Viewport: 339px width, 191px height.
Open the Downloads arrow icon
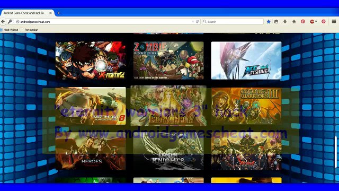point(285,21)
